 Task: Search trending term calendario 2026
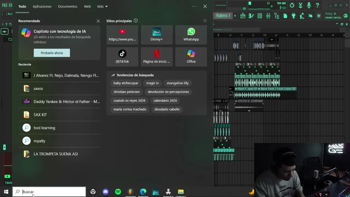pyautogui.click(x=165, y=100)
